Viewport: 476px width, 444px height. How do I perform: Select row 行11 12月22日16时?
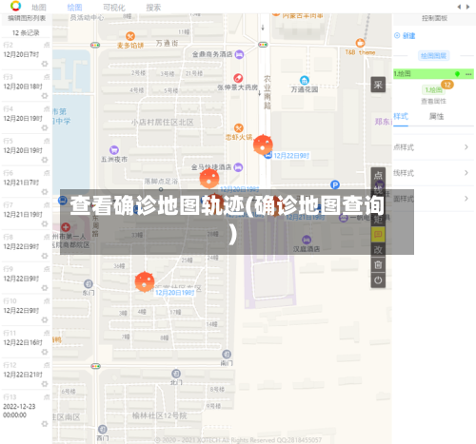point(26,342)
